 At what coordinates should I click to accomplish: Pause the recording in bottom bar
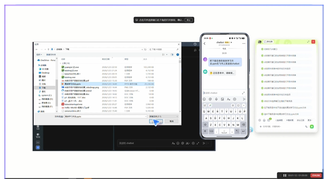[x=285, y=175]
